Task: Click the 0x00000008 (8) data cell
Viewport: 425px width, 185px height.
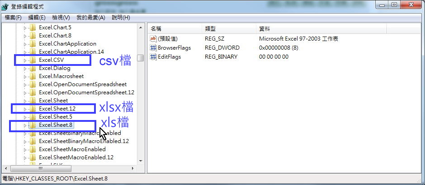Action: (x=279, y=48)
